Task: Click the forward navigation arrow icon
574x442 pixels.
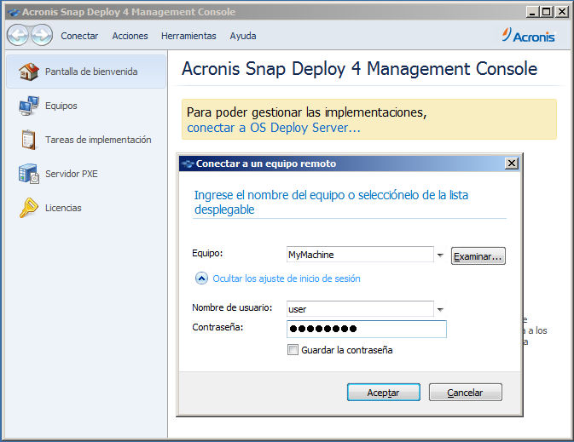Action: (x=41, y=35)
